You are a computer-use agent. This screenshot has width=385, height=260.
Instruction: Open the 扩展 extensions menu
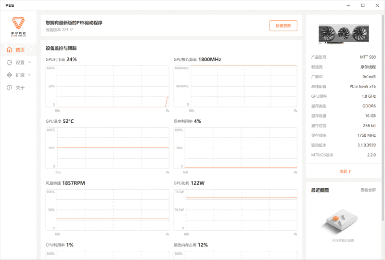point(18,75)
